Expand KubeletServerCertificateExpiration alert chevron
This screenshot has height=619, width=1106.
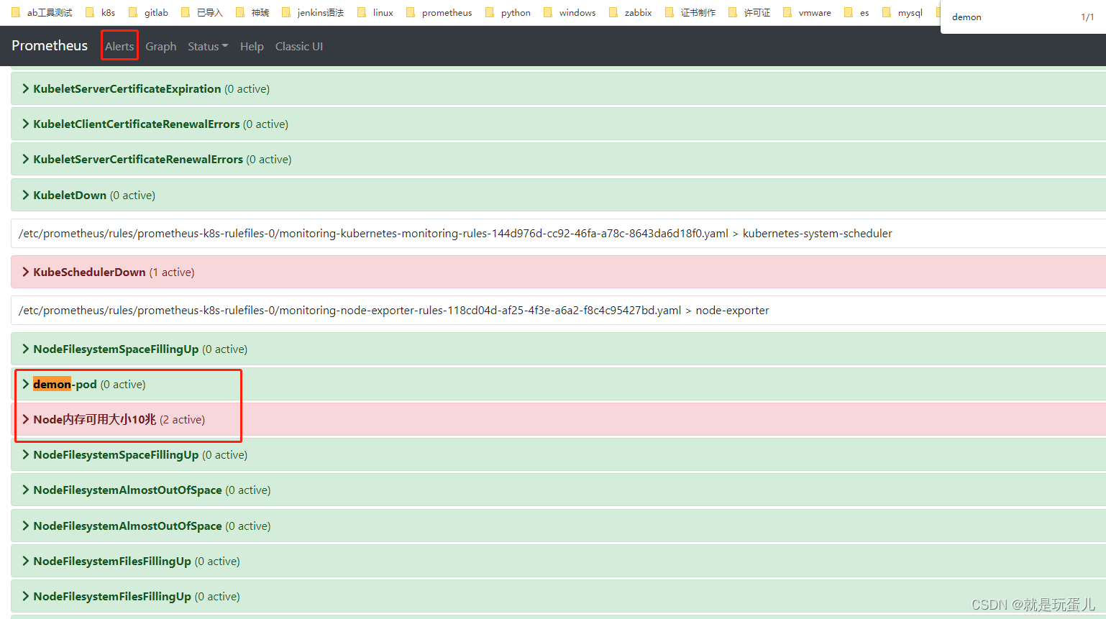coord(26,88)
